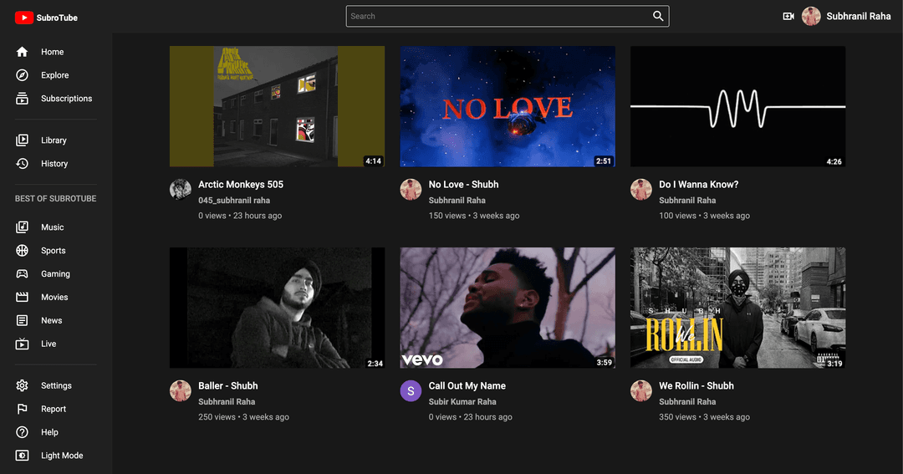The height and width of the screenshot is (474, 903).
Task: Open Subhranil Raha profile avatar in header
Action: pyautogui.click(x=811, y=16)
